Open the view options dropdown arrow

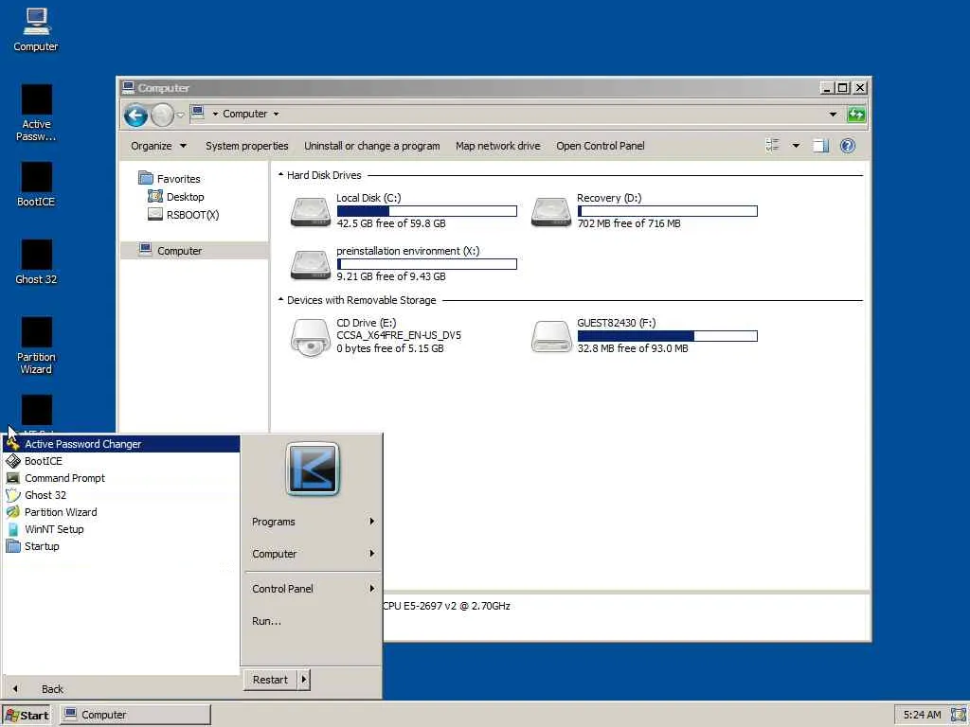click(x=796, y=146)
